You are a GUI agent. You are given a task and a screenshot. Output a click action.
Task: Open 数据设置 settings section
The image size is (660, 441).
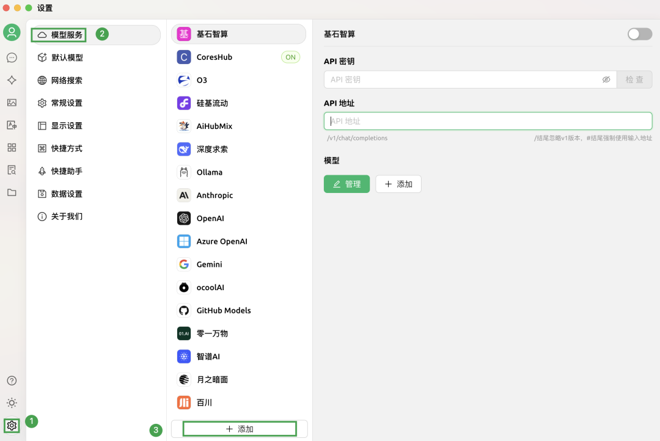[95, 194]
